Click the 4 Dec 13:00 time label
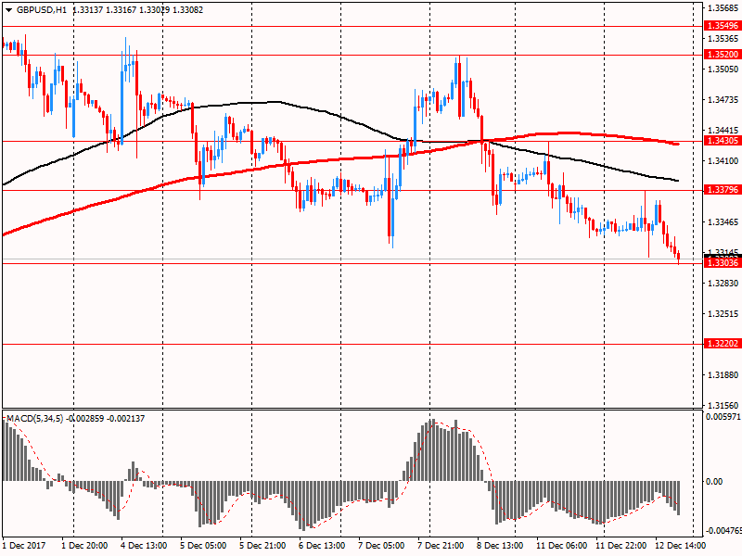This screenshot has height=556, width=742. tap(144, 546)
